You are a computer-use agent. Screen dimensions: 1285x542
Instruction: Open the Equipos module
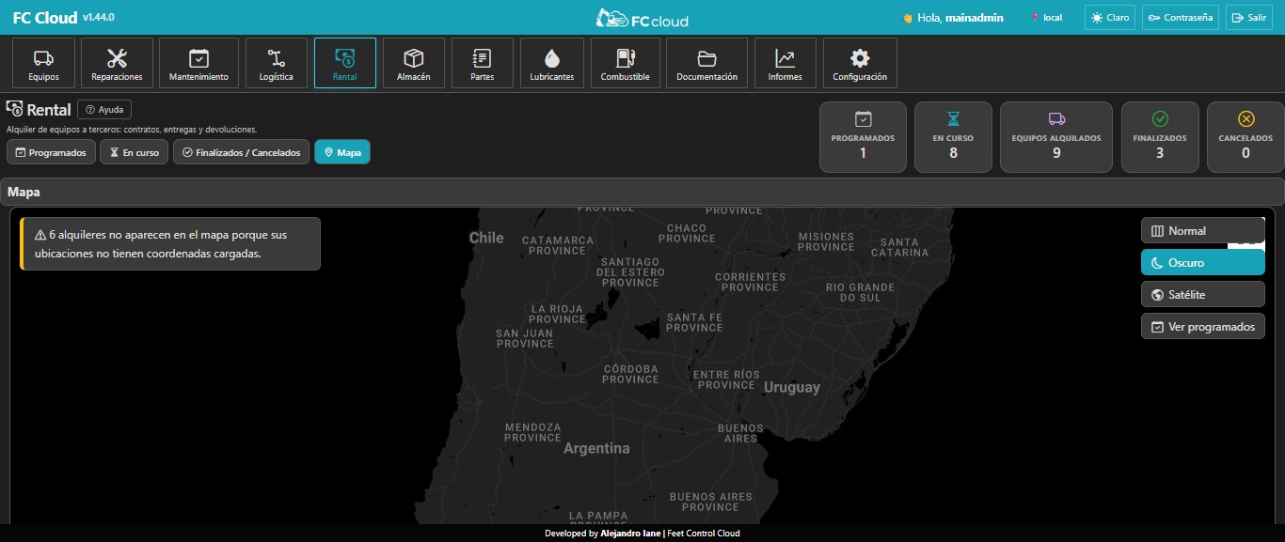pyautogui.click(x=43, y=63)
